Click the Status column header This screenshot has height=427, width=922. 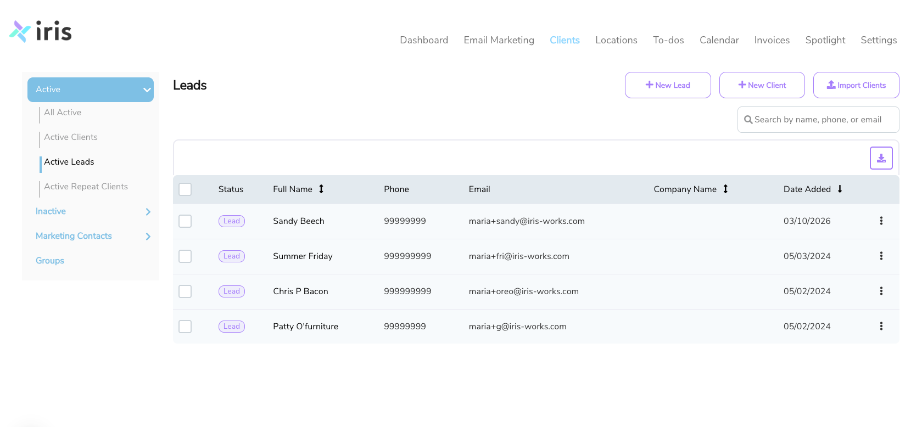tap(231, 189)
